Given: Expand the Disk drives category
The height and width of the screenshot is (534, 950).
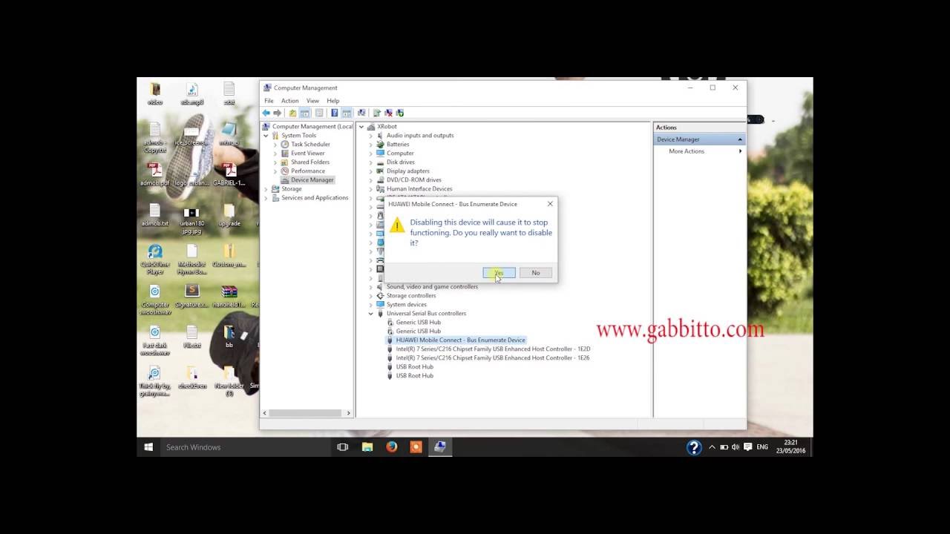Looking at the screenshot, I should pos(371,162).
